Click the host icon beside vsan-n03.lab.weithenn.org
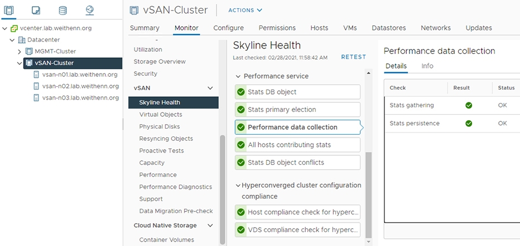520x246 pixels. [x=36, y=98]
